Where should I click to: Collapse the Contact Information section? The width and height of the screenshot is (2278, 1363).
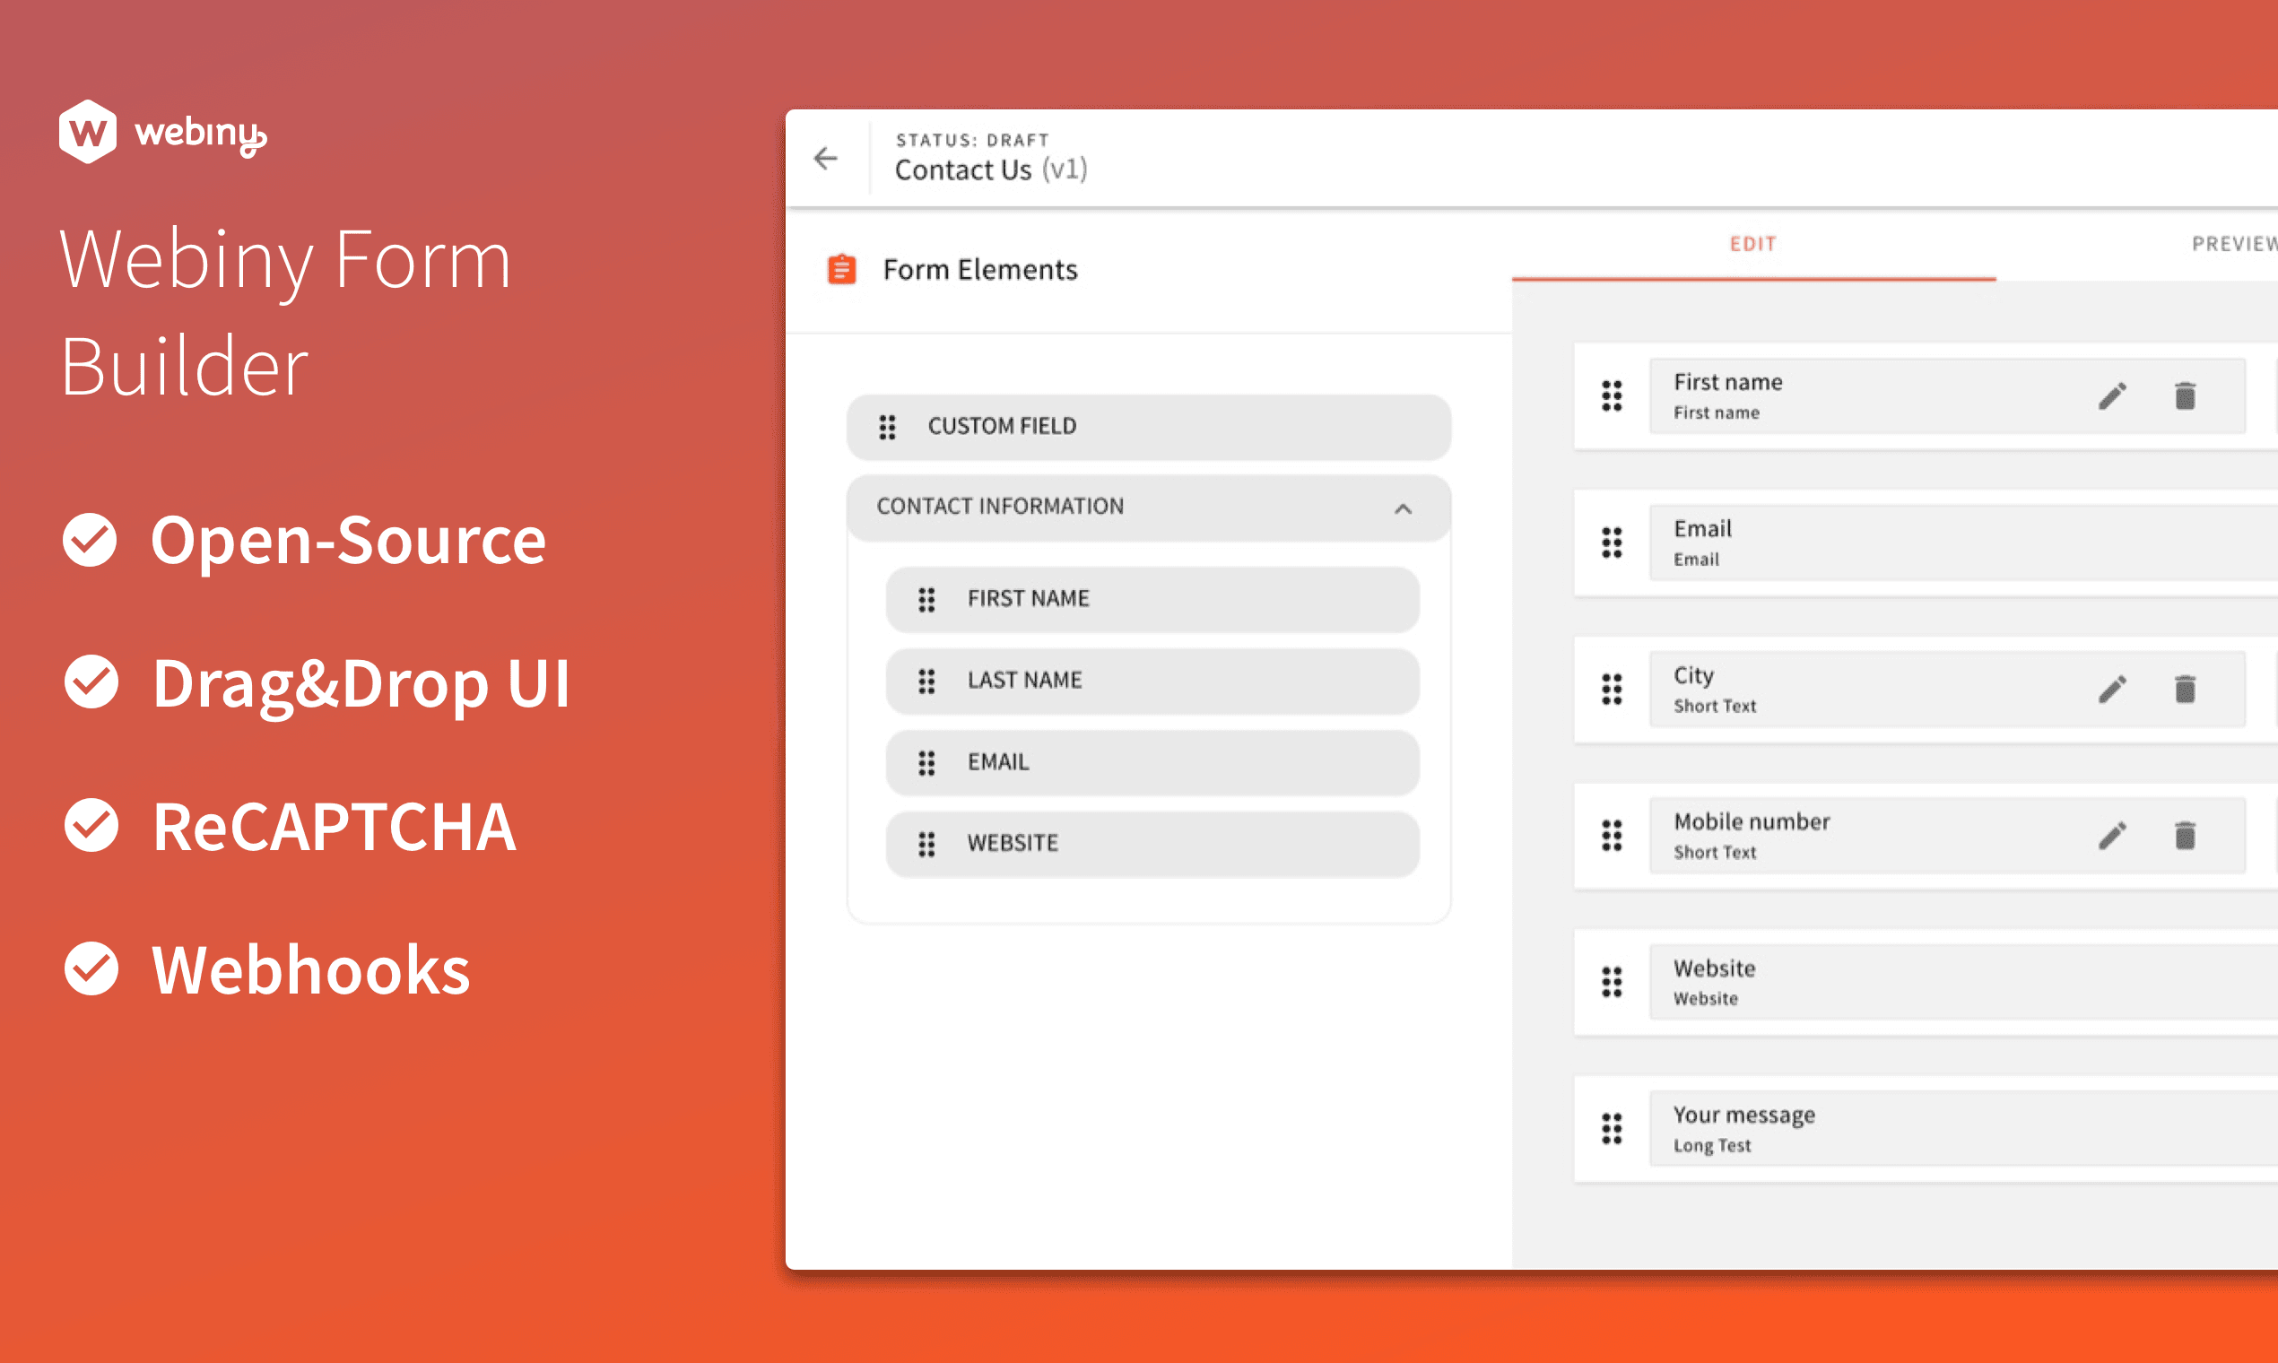coord(1402,508)
